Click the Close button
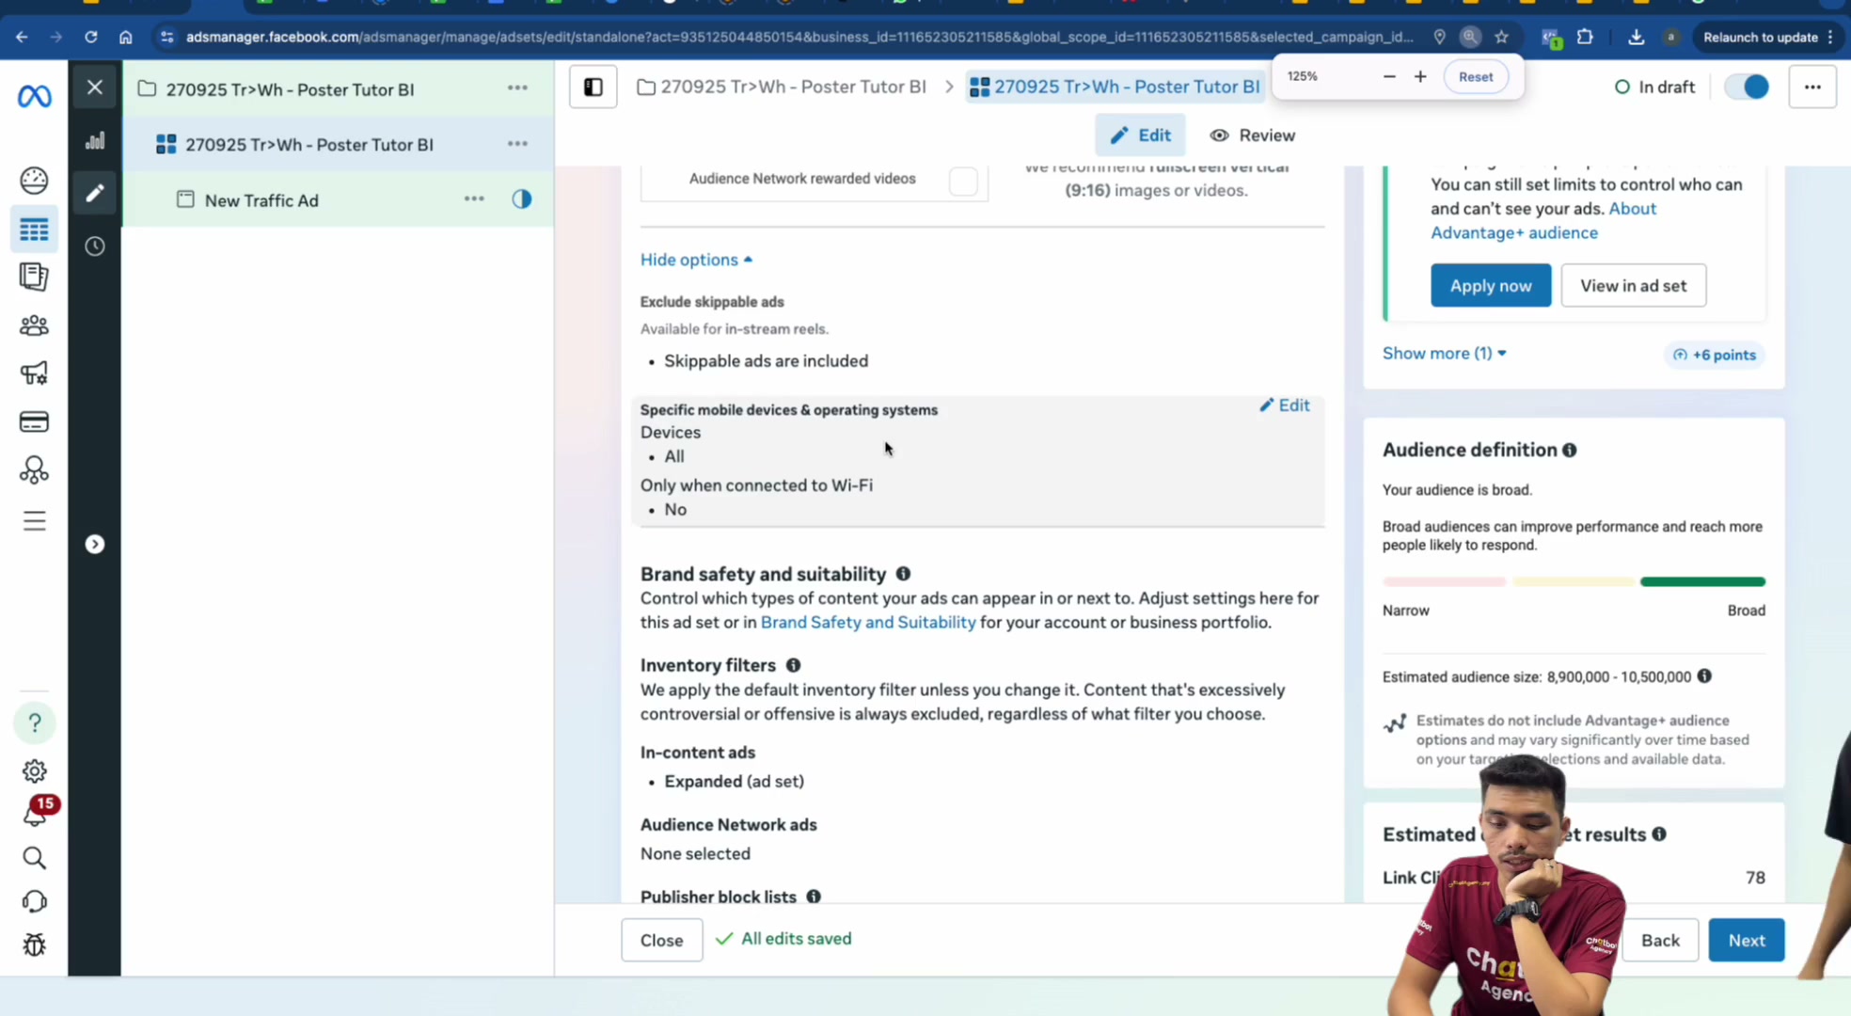This screenshot has width=1851, height=1016. pyautogui.click(x=661, y=941)
